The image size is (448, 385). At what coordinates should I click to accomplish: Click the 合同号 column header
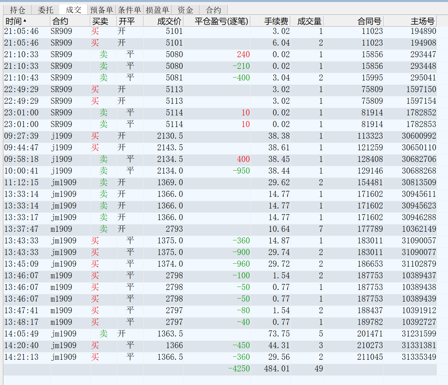(369, 21)
